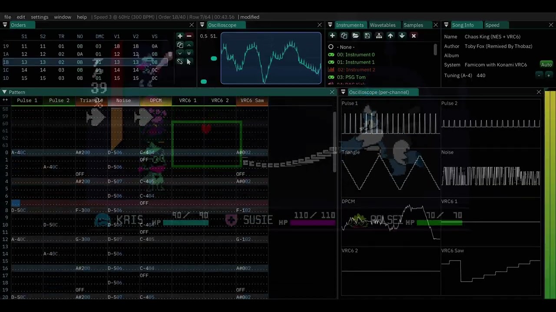Move the instrument up in the list
This screenshot has width=556, height=312.
coord(390,36)
